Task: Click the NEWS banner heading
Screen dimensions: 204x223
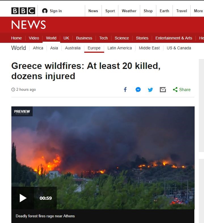Action: (28, 25)
